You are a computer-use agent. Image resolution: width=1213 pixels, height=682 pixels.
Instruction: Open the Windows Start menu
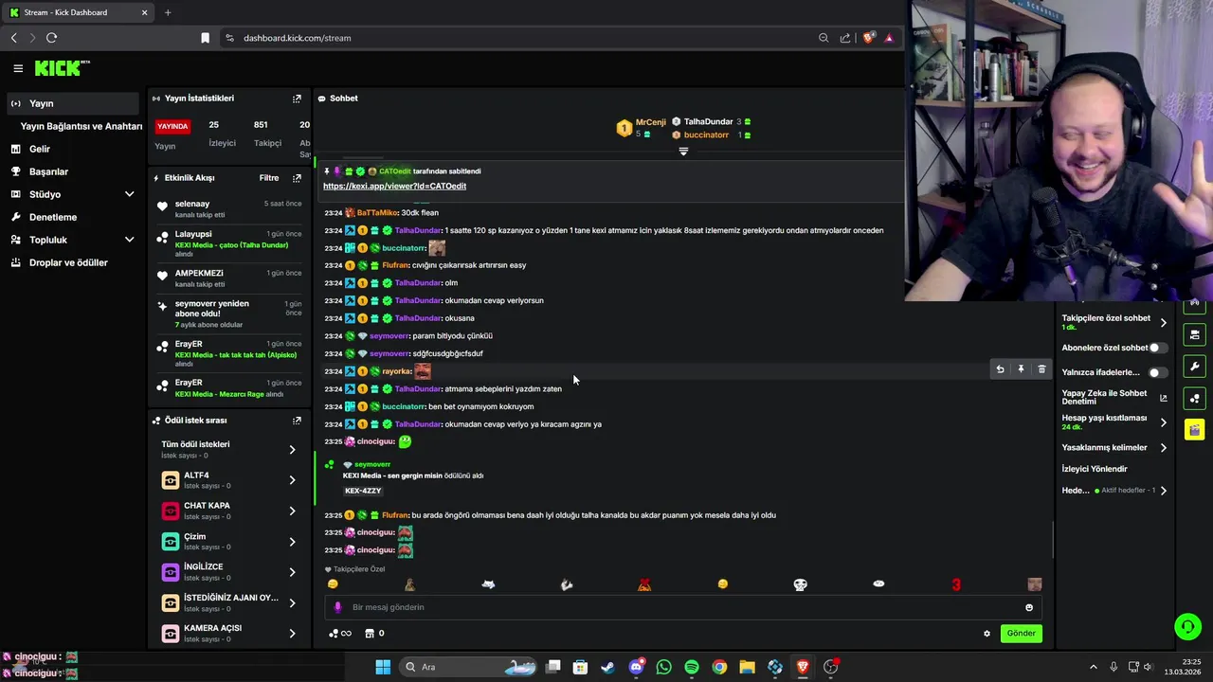pyautogui.click(x=383, y=667)
